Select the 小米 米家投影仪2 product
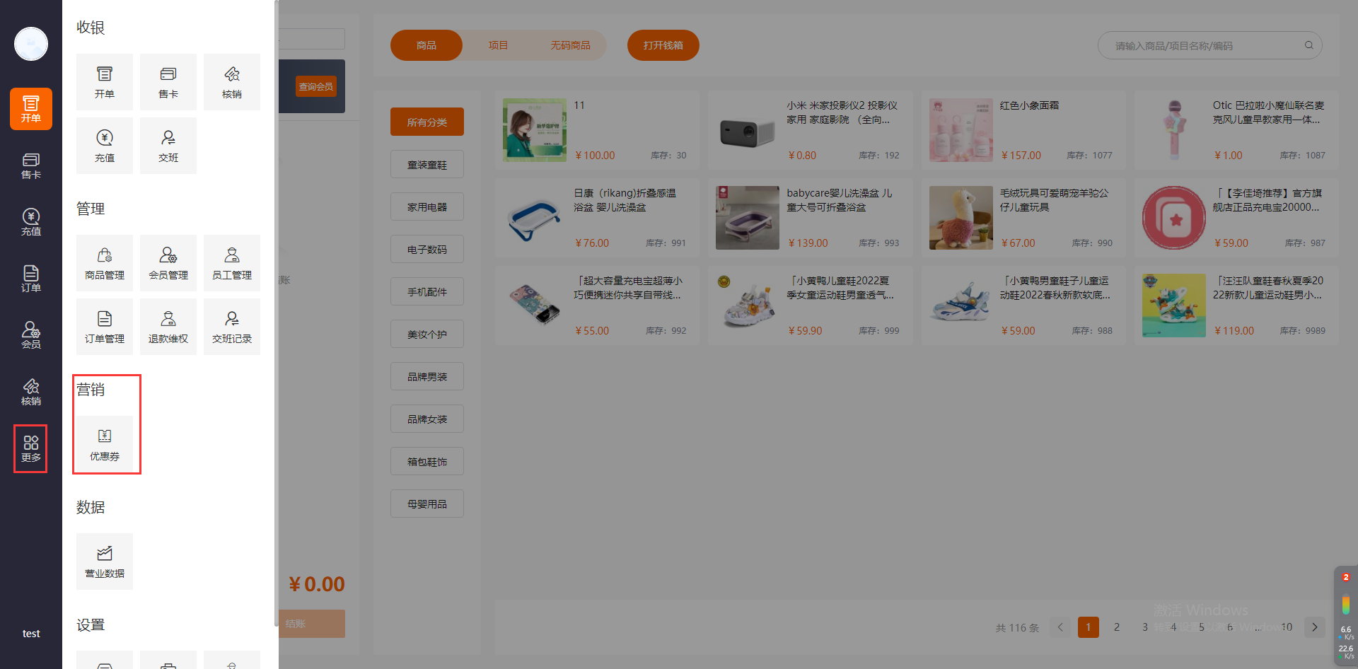The image size is (1358, 669). [811, 130]
